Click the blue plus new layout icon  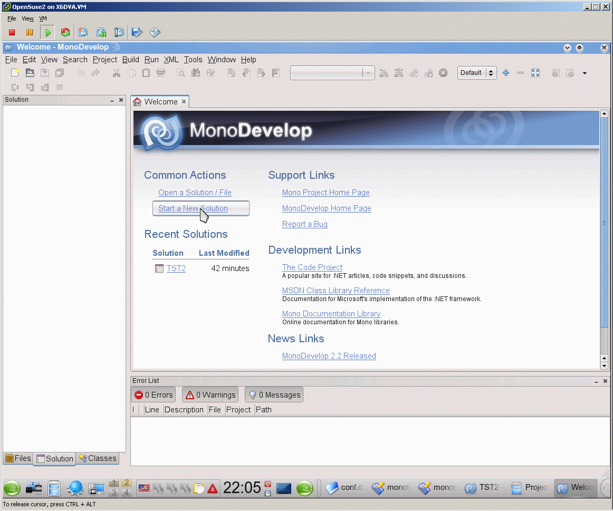[506, 73]
